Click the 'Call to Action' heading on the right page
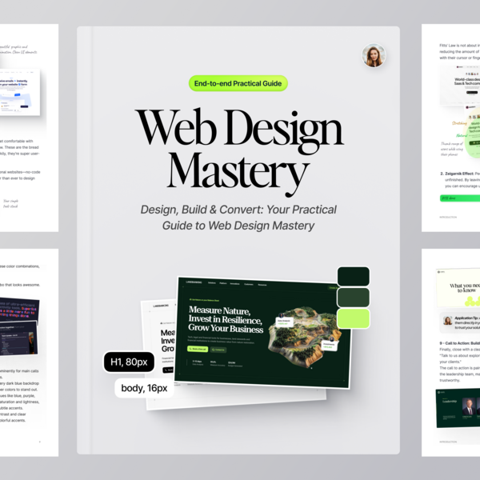This screenshot has height=480, width=480. (460, 343)
